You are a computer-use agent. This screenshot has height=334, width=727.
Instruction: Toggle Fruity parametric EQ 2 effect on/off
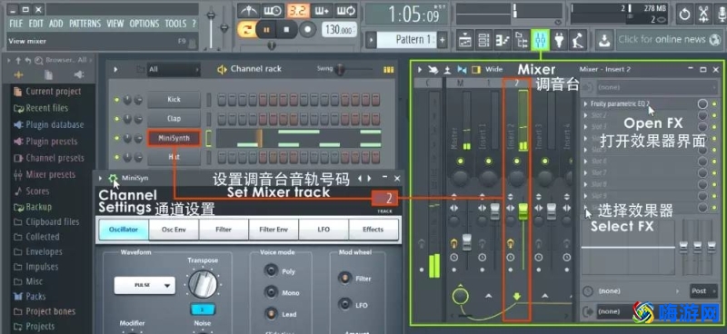click(714, 103)
